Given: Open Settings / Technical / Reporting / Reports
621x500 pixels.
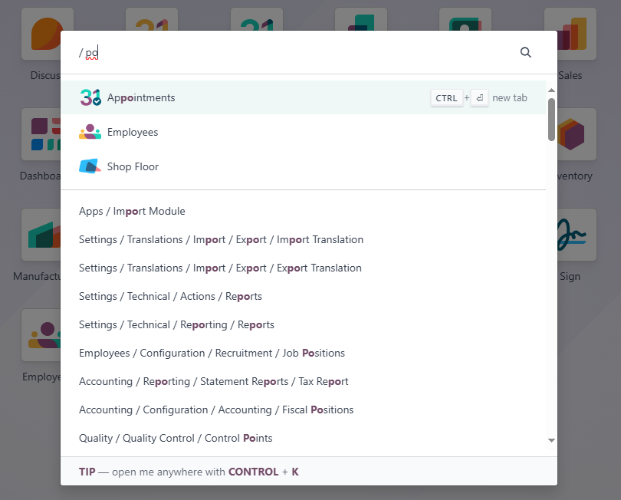Looking at the screenshot, I should pos(176,324).
